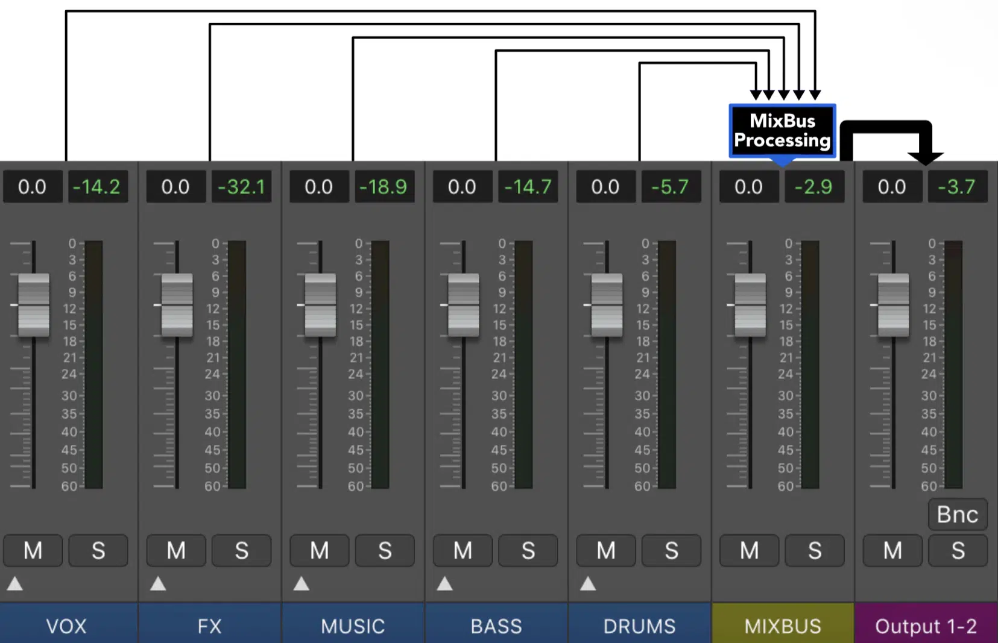Screen dimensions: 998x643
Task: Mute the FX channel
Action: click(176, 550)
